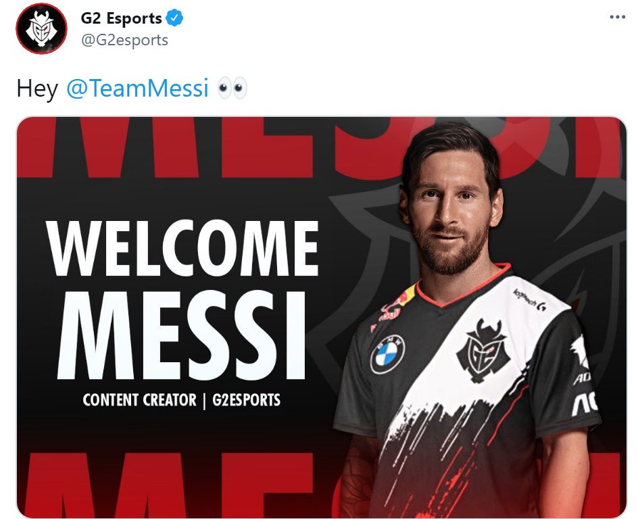Open the @TeamMessi mention link
Viewport: 638px width, 519px height.
pos(137,88)
